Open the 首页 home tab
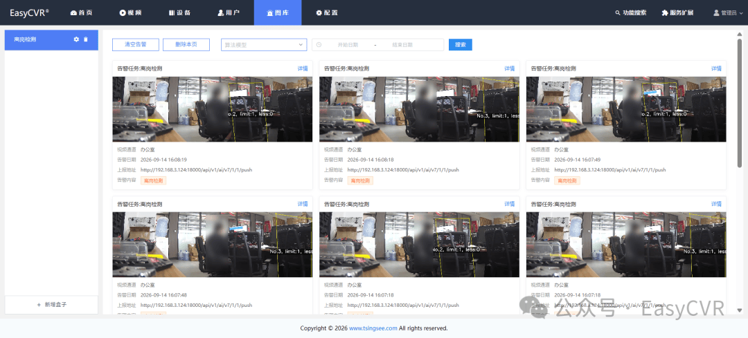 click(82, 13)
